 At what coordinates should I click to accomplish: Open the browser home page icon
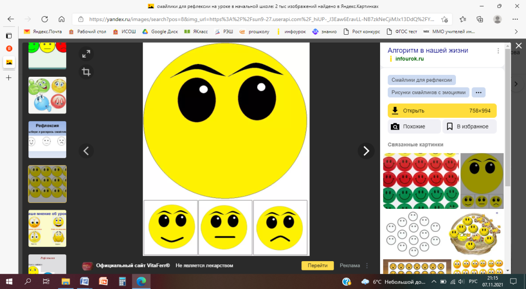[x=62, y=19]
